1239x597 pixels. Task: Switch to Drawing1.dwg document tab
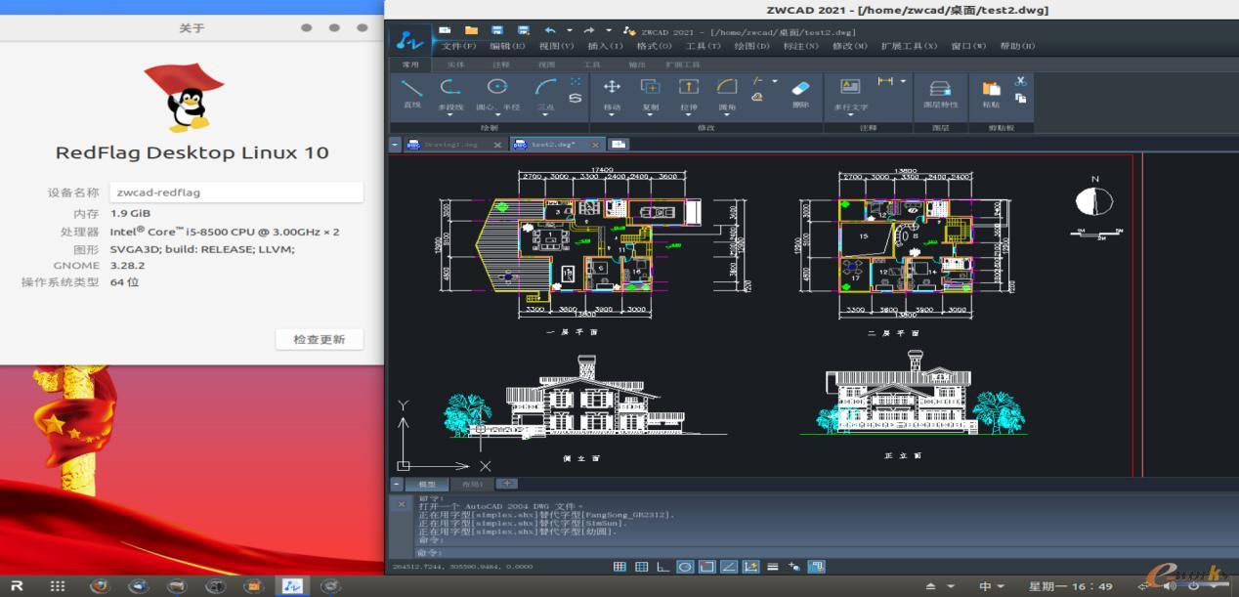click(x=449, y=144)
